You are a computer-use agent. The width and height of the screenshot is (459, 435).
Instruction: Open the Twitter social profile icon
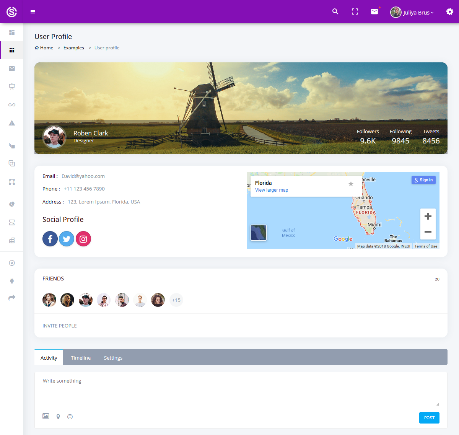click(x=67, y=239)
